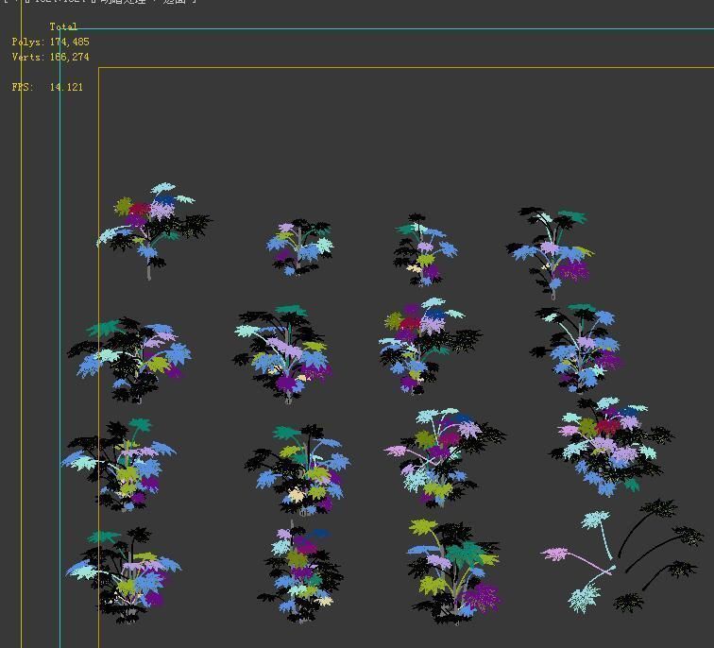714x648 pixels.
Task: Select the plant in row two, column two
Action: (281, 354)
